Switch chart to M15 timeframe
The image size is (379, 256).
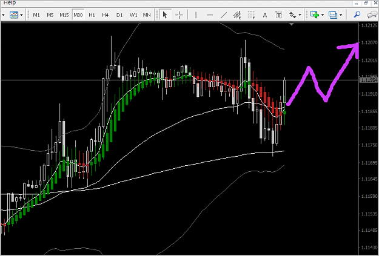(x=64, y=15)
